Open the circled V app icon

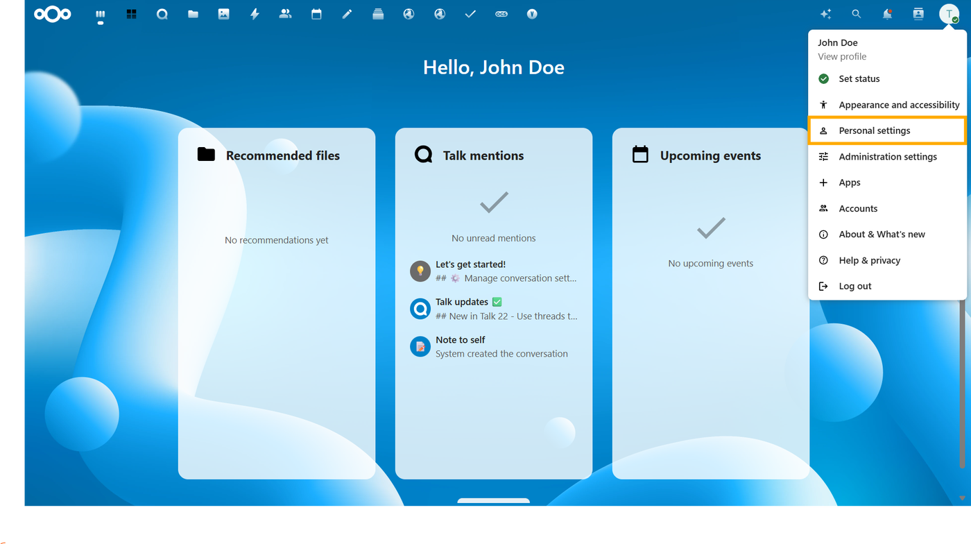point(532,14)
